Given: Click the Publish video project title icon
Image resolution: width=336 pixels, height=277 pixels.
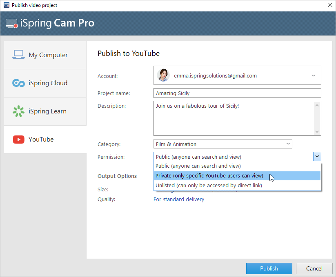Looking at the screenshot, I should coord(7,5).
